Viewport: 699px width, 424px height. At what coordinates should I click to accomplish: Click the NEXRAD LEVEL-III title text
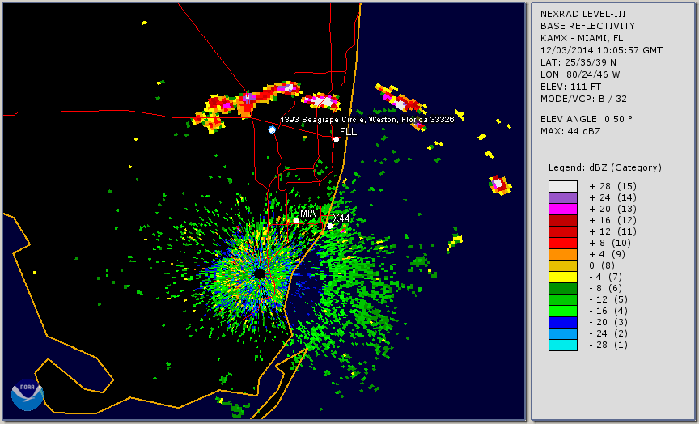(583, 15)
